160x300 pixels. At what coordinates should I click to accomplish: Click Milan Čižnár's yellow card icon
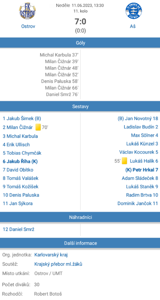(38, 127)
